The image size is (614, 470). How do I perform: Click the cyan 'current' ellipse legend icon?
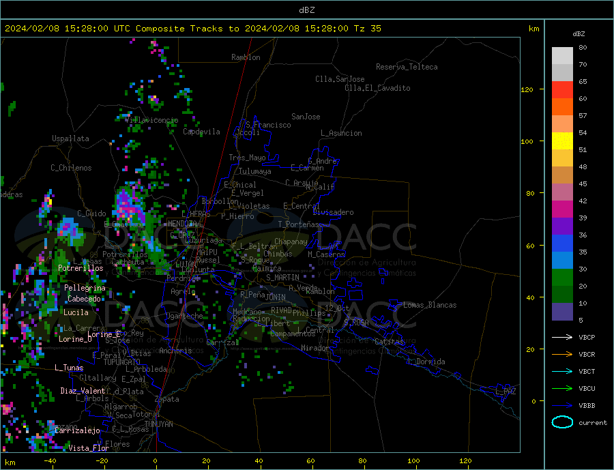coord(562,422)
